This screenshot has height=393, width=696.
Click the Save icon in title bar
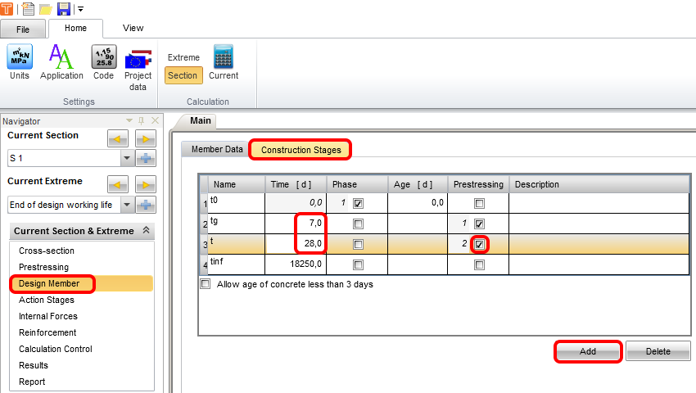[63, 9]
